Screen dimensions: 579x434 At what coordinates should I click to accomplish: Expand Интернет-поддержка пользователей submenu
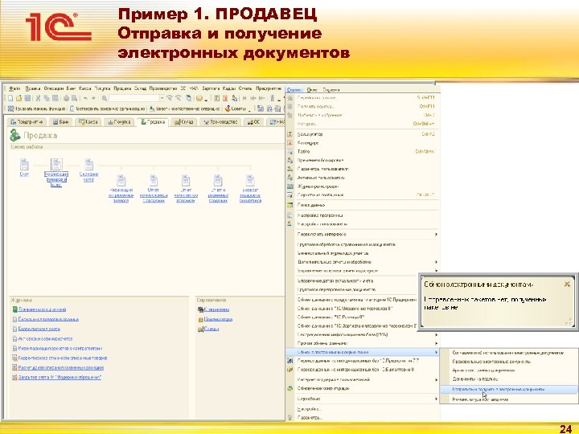(x=363, y=379)
